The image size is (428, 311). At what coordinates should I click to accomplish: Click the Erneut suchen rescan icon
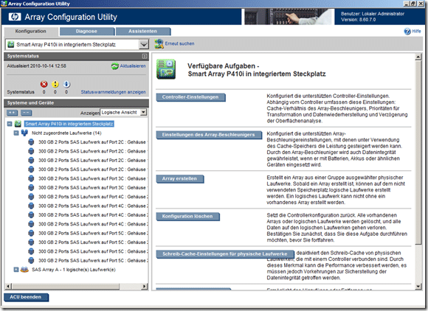tap(159, 44)
